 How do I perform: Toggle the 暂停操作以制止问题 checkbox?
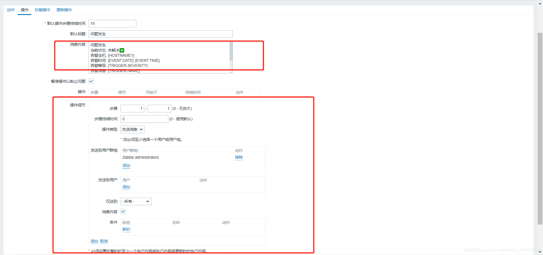91,81
